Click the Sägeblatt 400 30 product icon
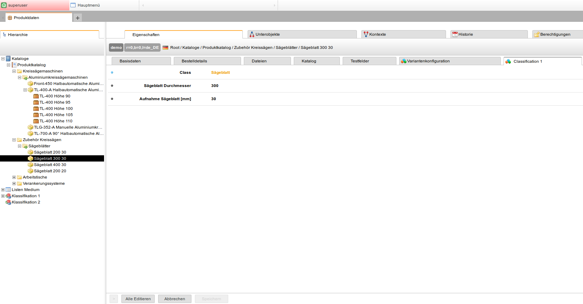Image resolution: width=583 pixels, height=304 pixels. pyautogui.click(x=31, y=165)
